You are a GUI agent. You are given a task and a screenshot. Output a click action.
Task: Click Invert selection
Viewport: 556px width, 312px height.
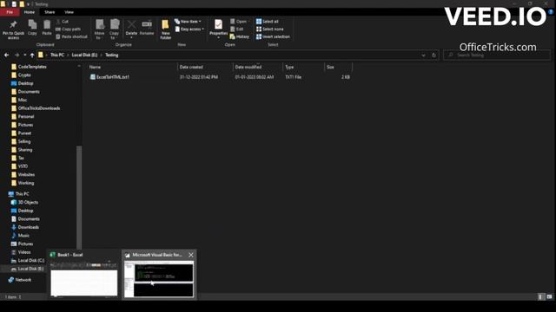(273, 36)
